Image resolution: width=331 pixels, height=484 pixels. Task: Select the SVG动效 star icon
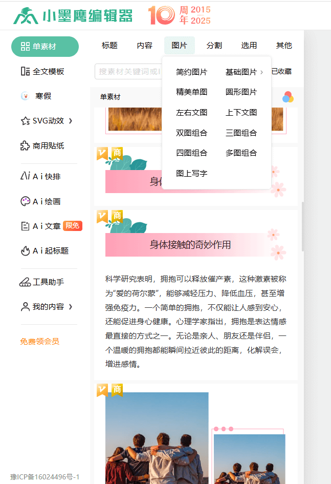click(25, 121)
